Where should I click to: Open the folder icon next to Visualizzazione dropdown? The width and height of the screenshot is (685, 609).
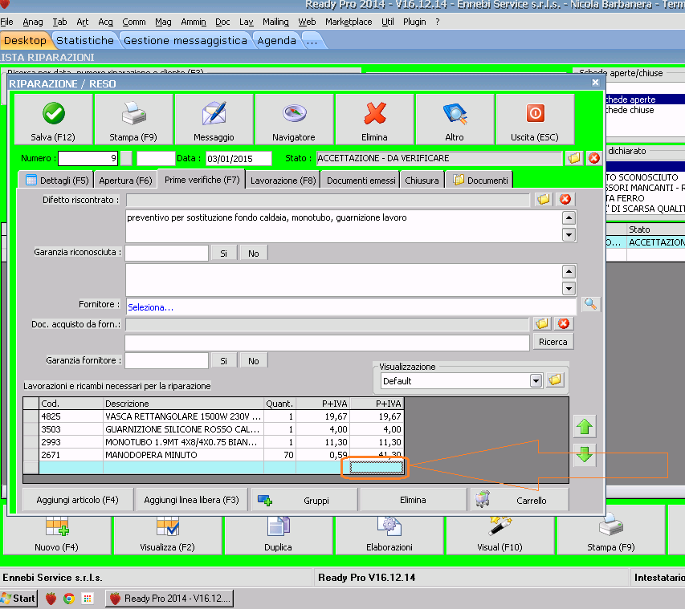[x=555, y=380]
